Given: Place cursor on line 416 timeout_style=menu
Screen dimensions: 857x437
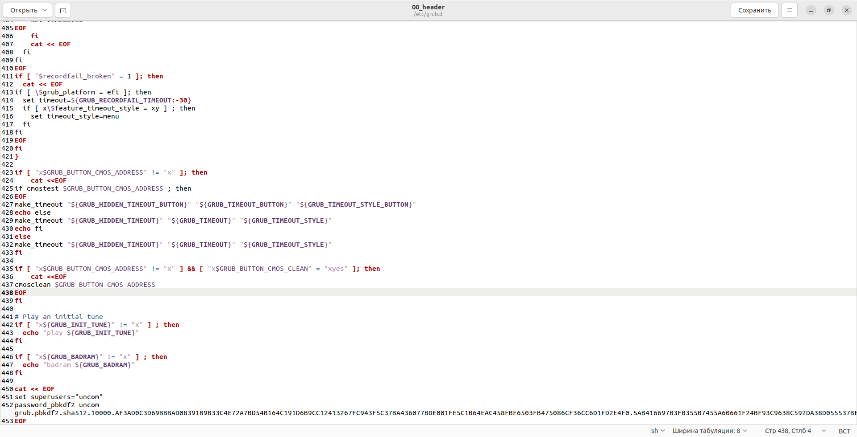Looking at the screenshot, I should (x=75, y=116).
